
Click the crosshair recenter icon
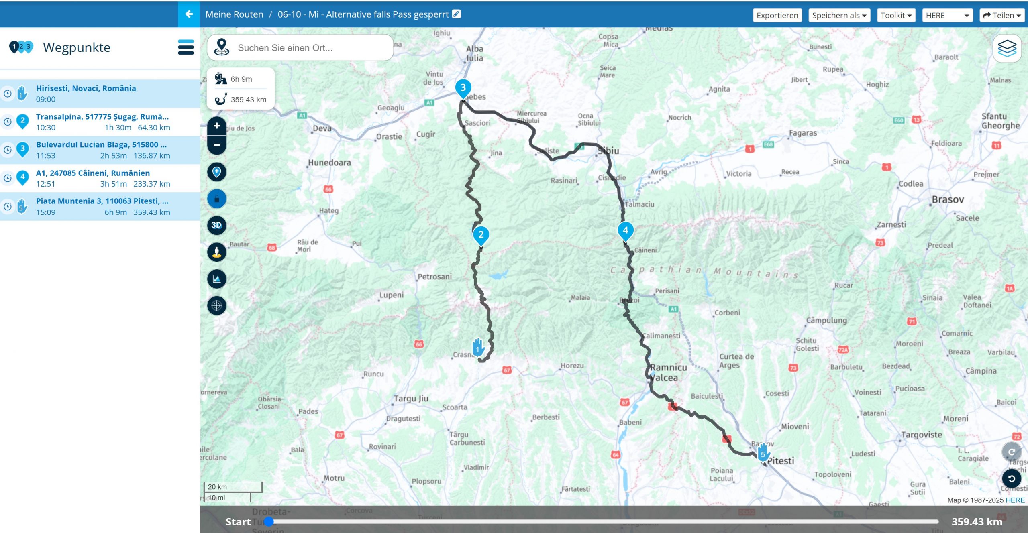point(217,306)
